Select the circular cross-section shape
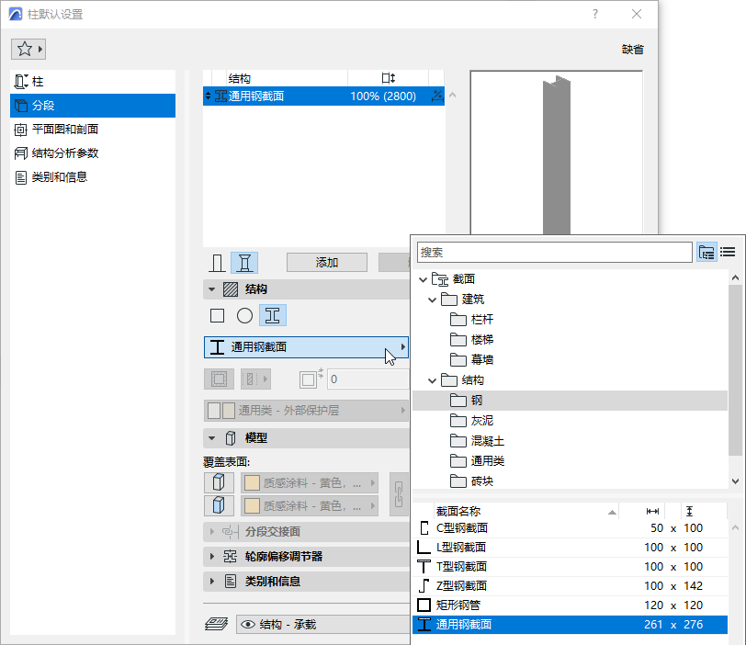This screenshot has height=645, width=746. 244,315
